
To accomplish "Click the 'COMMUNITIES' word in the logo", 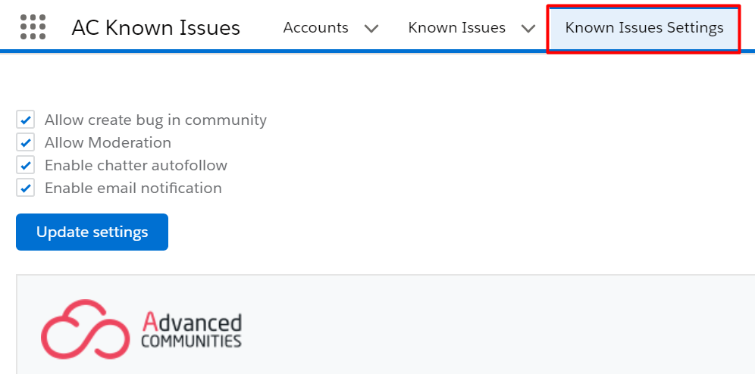I will tap(191, 341).
